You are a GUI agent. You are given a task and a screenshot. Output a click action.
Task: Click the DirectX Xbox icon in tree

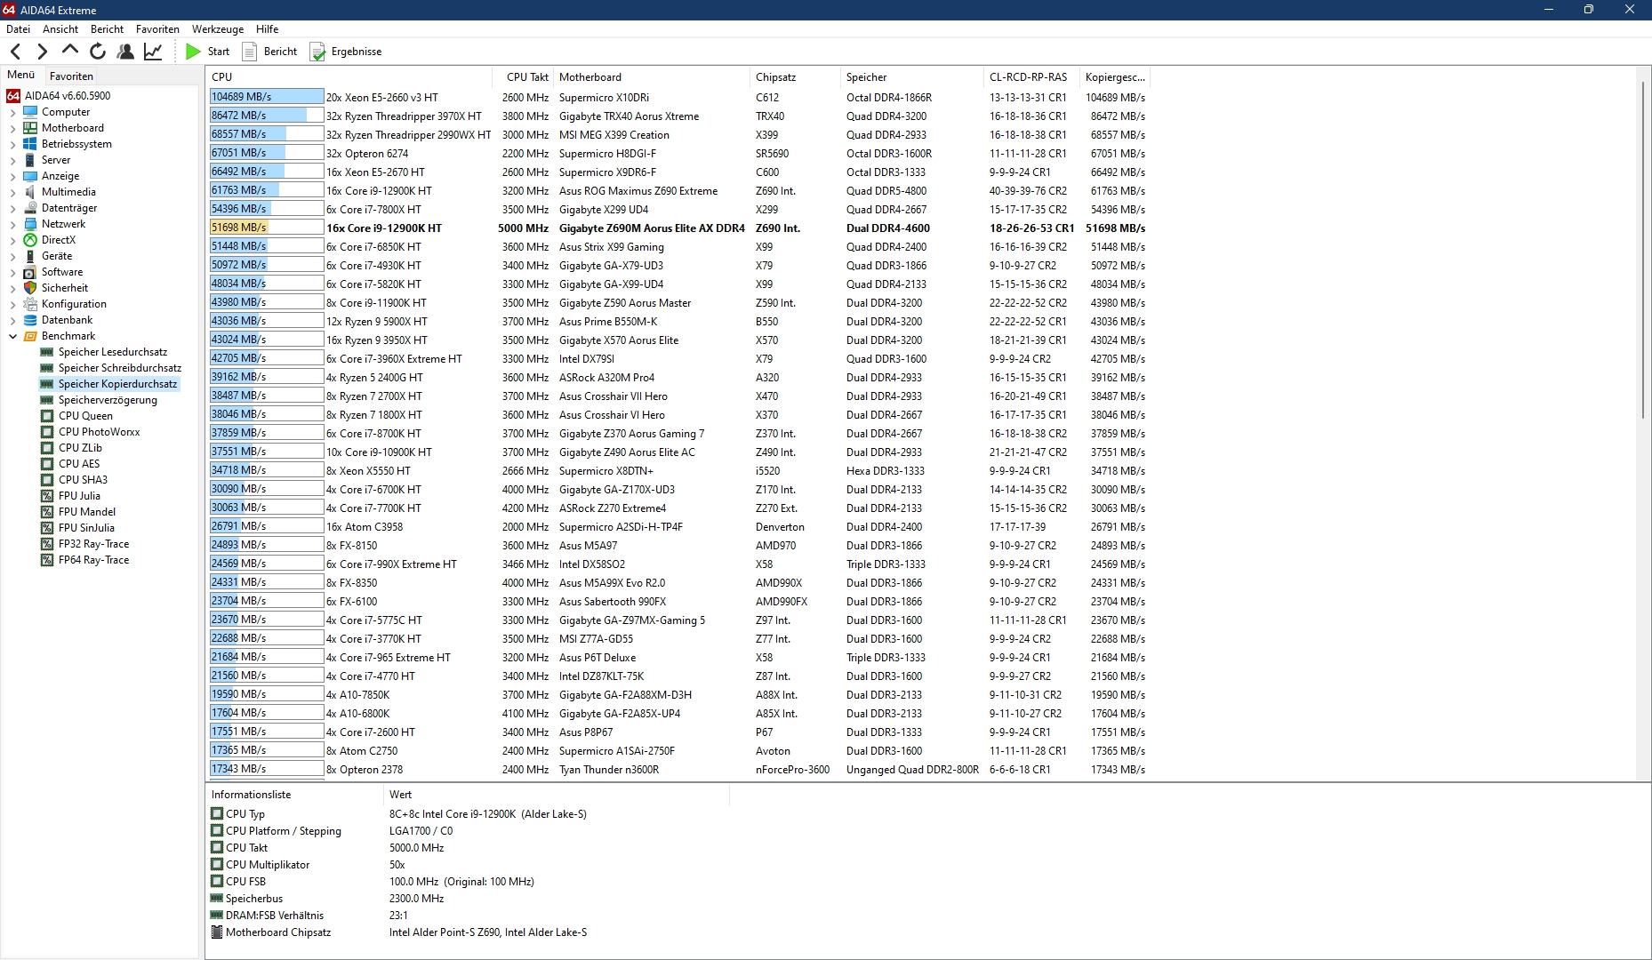point(30,240)
